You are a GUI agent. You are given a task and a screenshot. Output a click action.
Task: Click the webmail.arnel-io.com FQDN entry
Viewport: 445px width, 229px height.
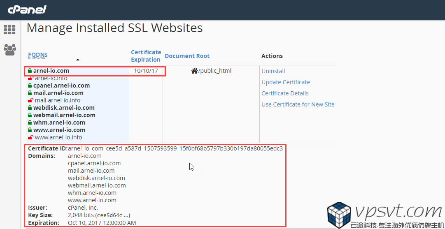coord(64,115)
